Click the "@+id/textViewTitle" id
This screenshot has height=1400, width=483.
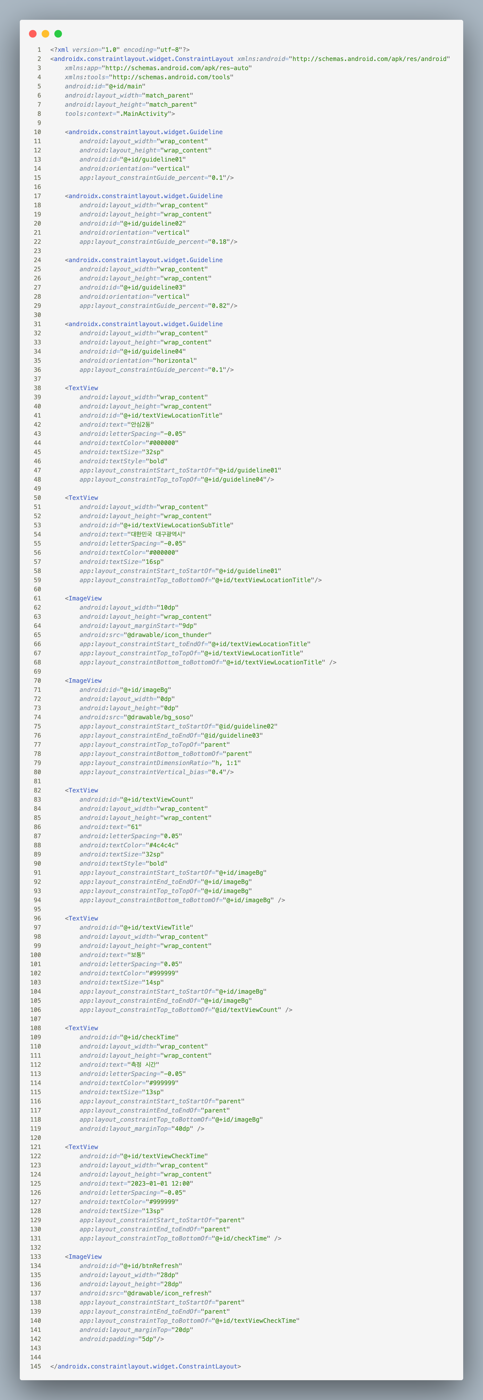pyautogui.click(x=156, y=928)
